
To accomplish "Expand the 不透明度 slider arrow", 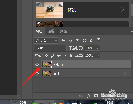I will click(98, 48).
